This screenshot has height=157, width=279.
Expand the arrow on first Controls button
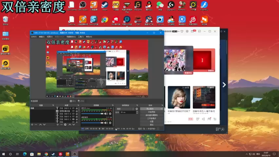[161, 109]
